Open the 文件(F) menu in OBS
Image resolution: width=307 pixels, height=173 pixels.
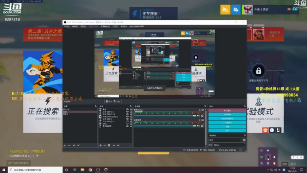(66, 27)
